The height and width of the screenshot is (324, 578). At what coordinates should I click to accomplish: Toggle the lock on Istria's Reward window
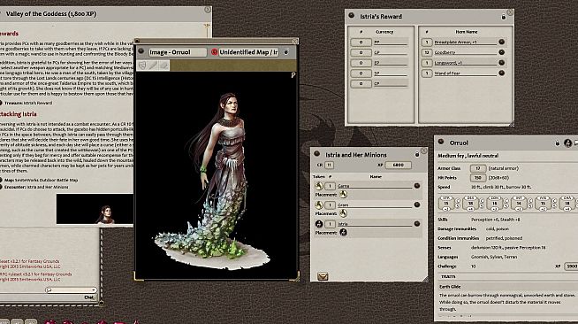tap(503, 17)
